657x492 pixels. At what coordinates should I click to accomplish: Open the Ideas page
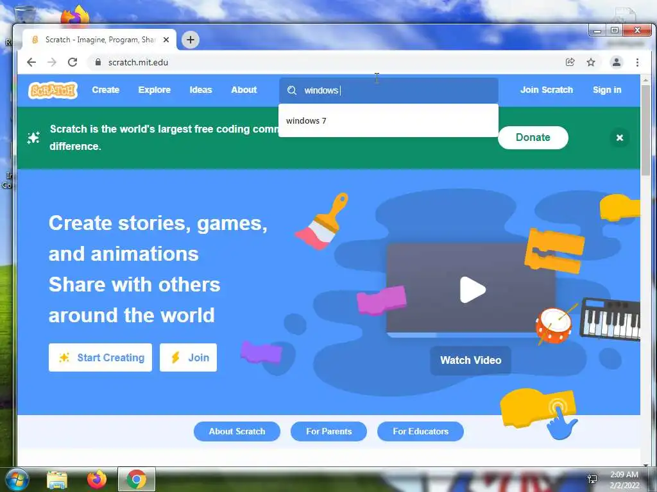pos(201,90)
